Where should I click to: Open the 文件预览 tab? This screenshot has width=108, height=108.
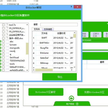[x=48, y=29]
